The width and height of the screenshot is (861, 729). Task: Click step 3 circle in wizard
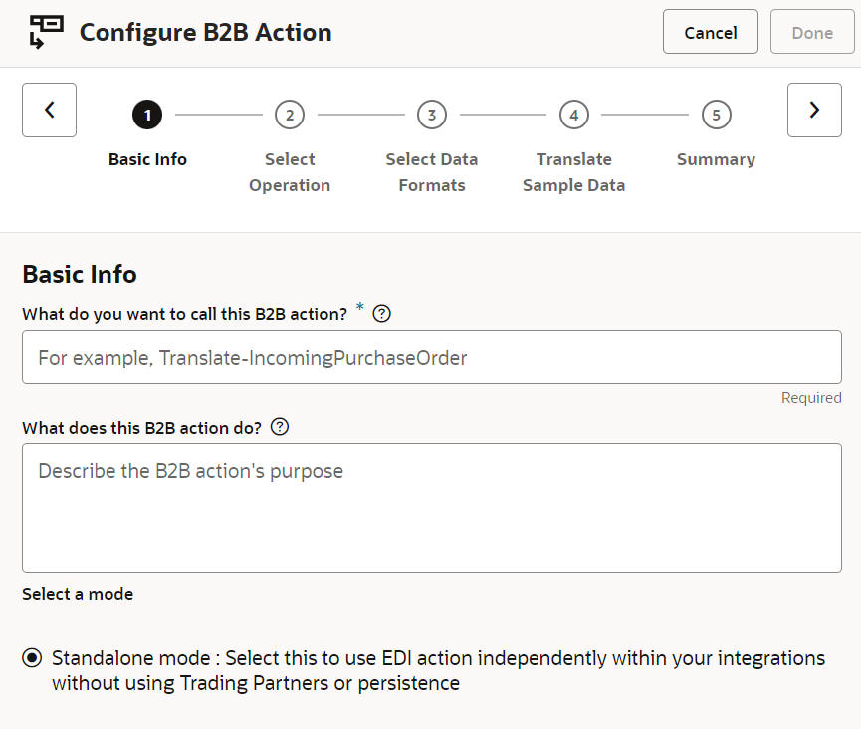click(x=431, y=116)
